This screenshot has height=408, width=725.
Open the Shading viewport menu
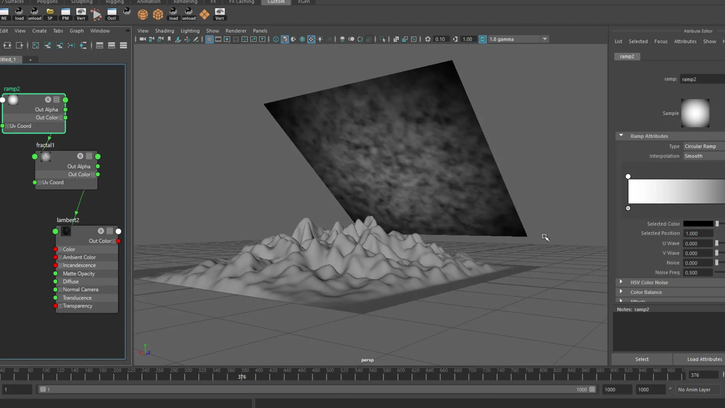click(164, 31)
